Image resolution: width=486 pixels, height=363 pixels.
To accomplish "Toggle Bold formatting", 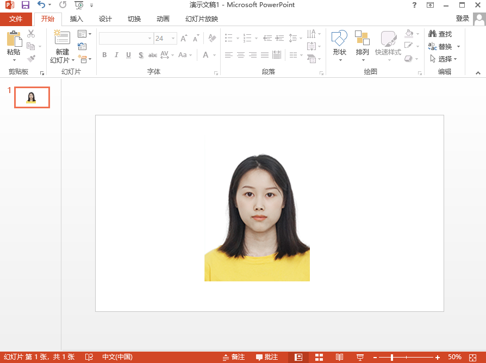I will coord(104,55).
